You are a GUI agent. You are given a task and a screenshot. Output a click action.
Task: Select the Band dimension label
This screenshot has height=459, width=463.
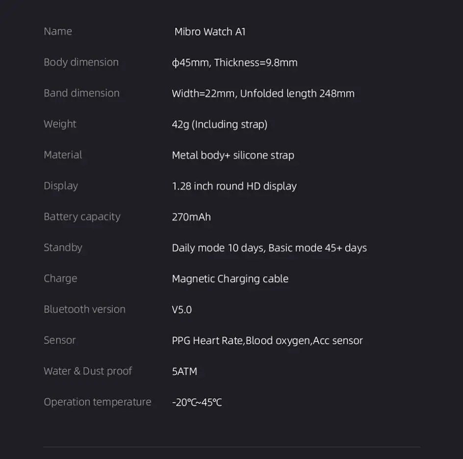point(82,93)
